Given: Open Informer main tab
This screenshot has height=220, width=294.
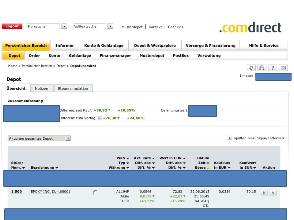Looking at the screenshot, I should click(x=65, y=46).
